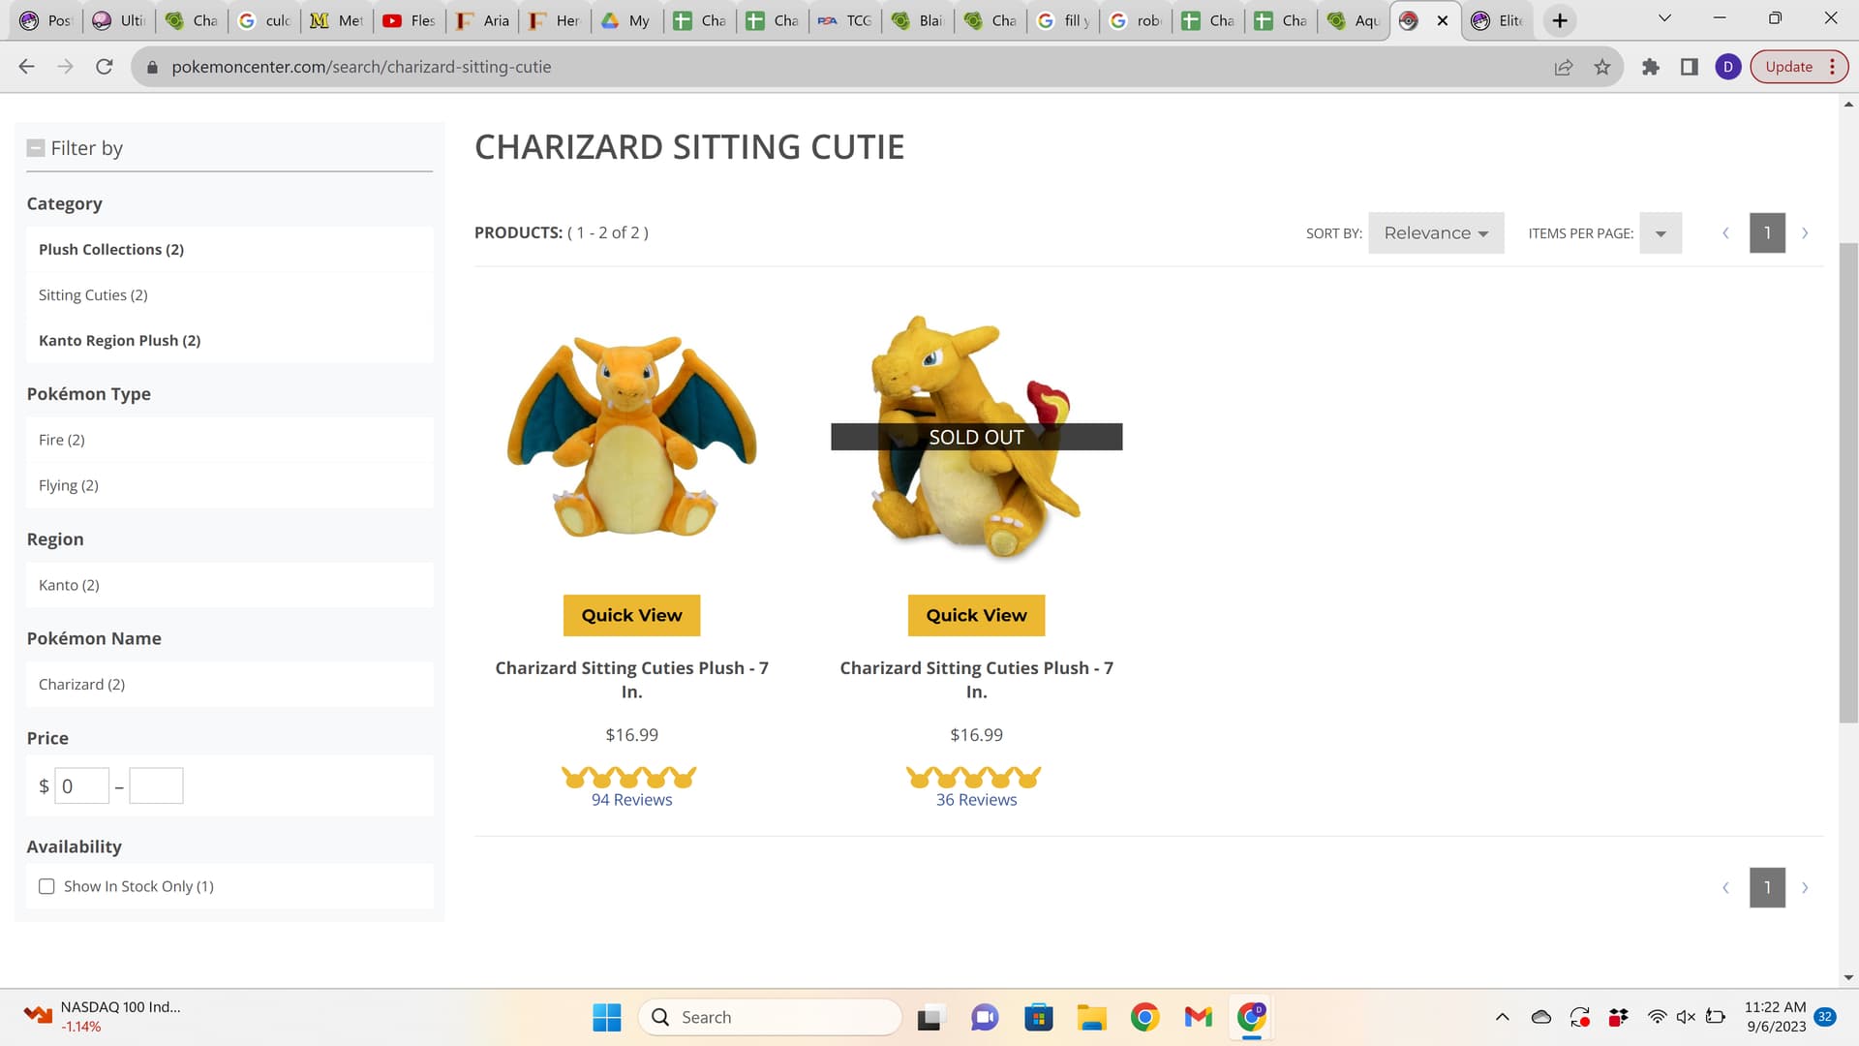Open File Explorer from taskbar
1859x1046 pixels.
[1092, 1017]
